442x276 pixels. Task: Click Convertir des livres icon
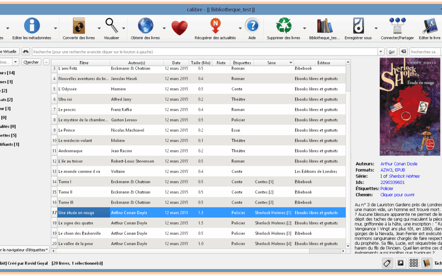79,26
